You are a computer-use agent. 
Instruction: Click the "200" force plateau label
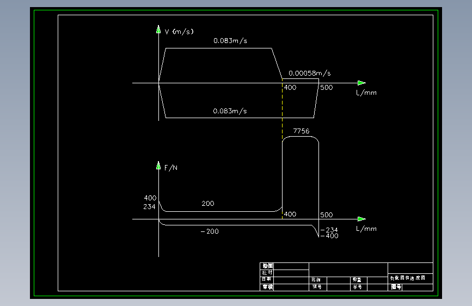tap(208, 204)
